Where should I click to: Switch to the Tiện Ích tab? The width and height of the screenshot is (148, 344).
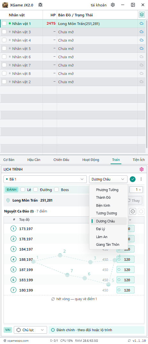pos(139,160)
